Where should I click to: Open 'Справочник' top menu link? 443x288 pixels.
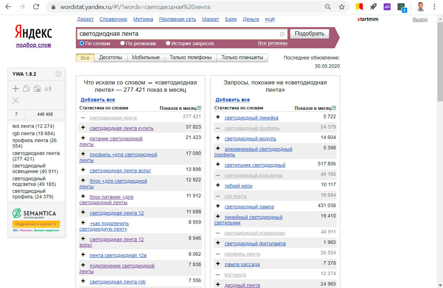113,19
